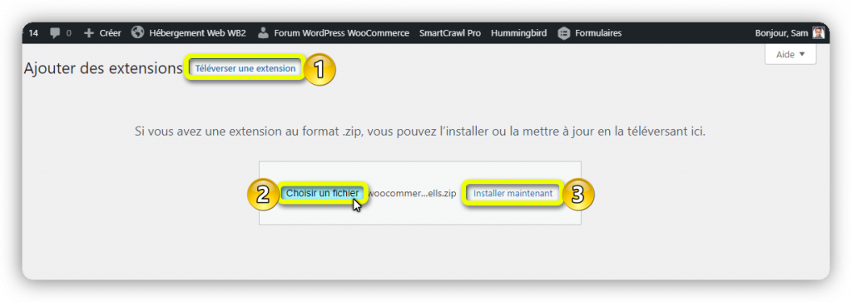Click the person icon for Forum WordPress
The height and width of the screenshot is (302, 852).
(263, 32)
